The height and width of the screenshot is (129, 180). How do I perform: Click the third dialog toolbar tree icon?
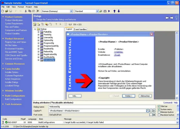pyautogui.click(x=43, y=24)
